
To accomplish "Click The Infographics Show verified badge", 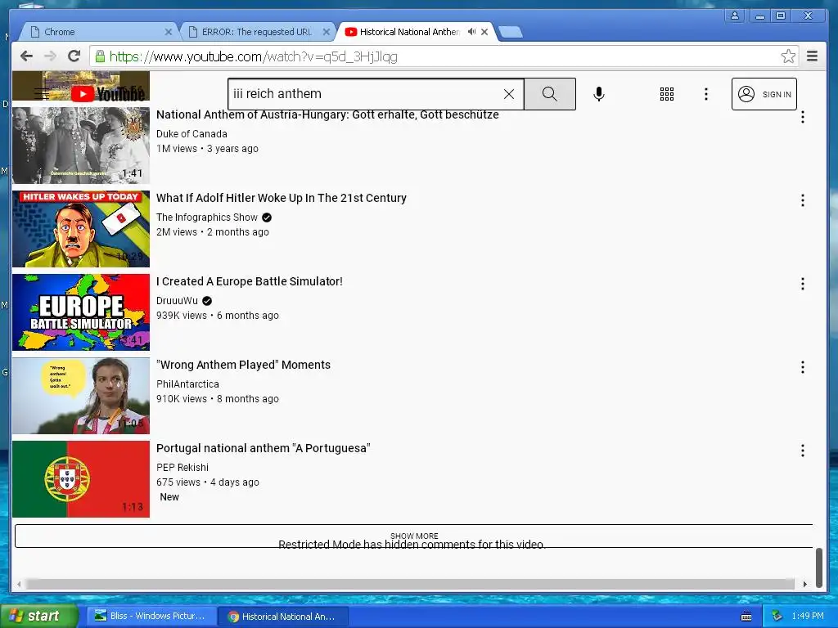I will 267,218.
